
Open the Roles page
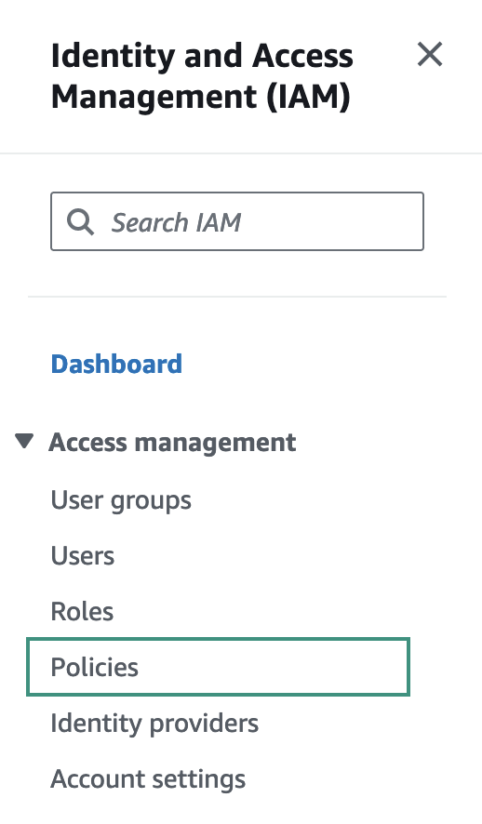(x=82, y=612)
